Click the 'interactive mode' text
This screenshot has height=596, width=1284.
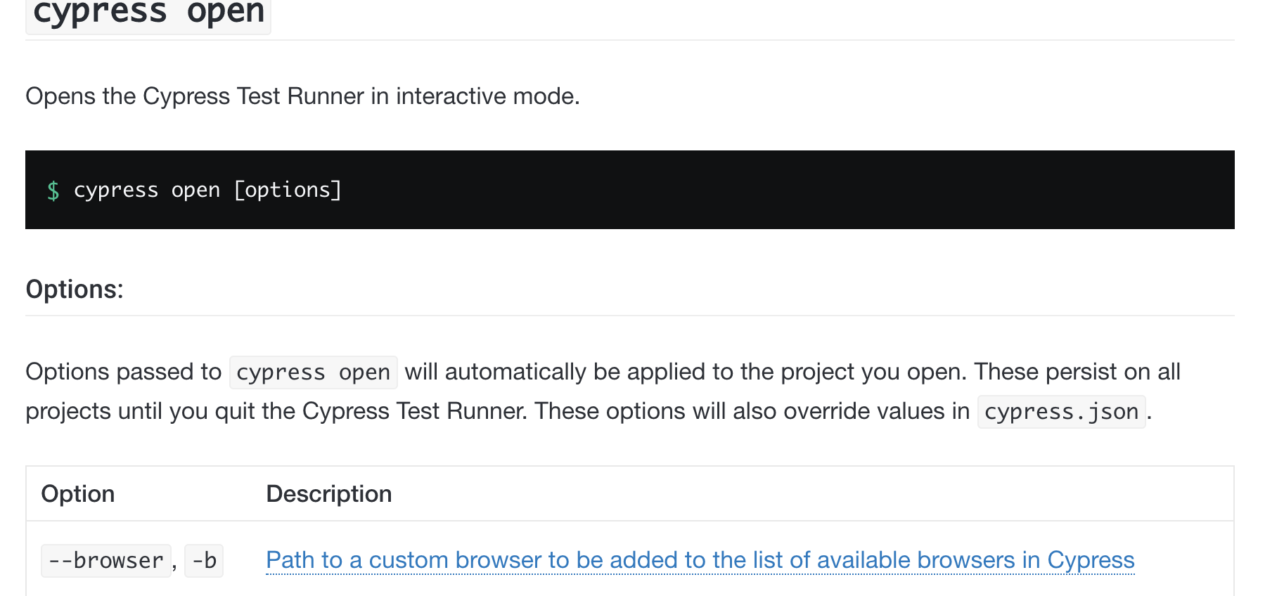click(487, 96)
